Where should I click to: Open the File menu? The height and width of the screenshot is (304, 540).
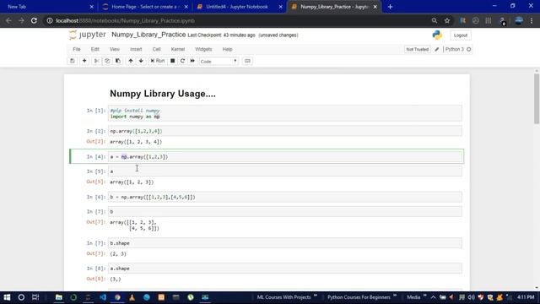click(x=77, y=49)
